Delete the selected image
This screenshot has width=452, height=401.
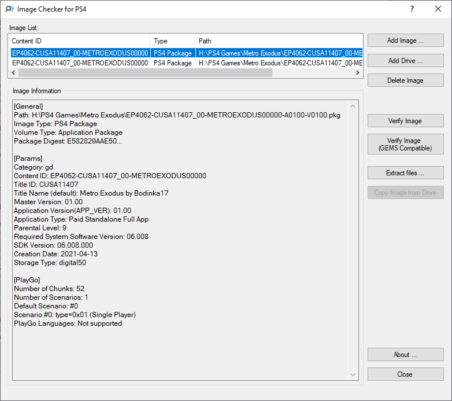(405, 80)
